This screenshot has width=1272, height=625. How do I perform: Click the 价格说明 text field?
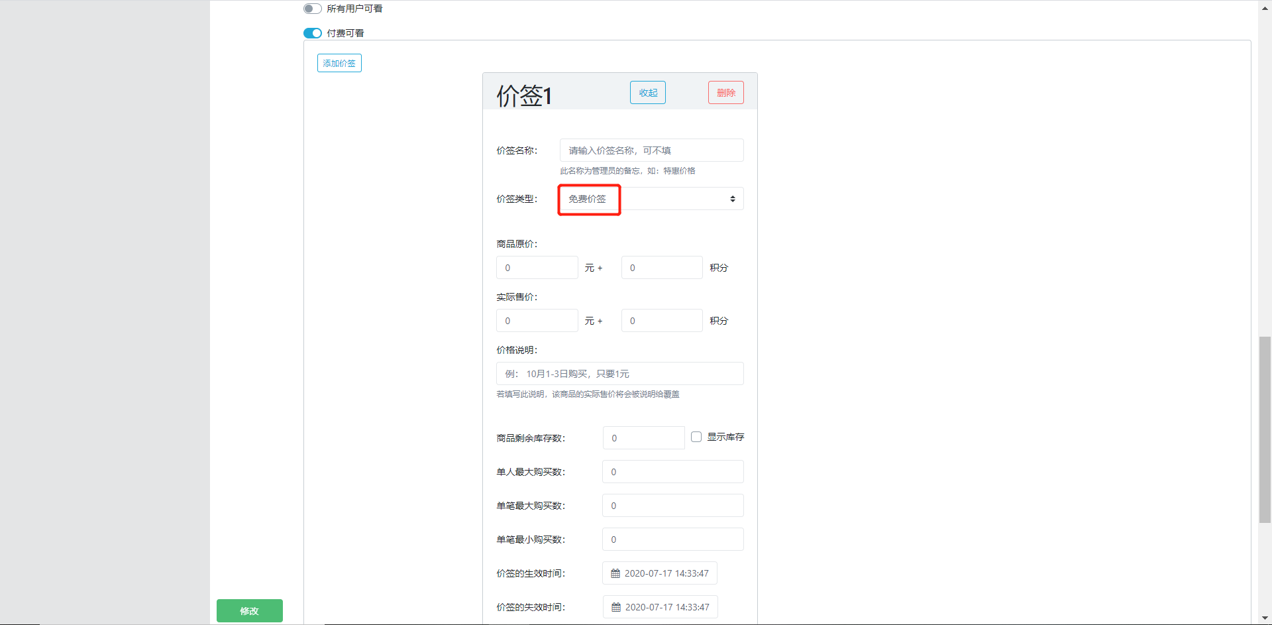point(619,374)
